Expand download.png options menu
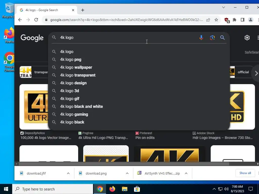The image size is (259, 194). 127,173
